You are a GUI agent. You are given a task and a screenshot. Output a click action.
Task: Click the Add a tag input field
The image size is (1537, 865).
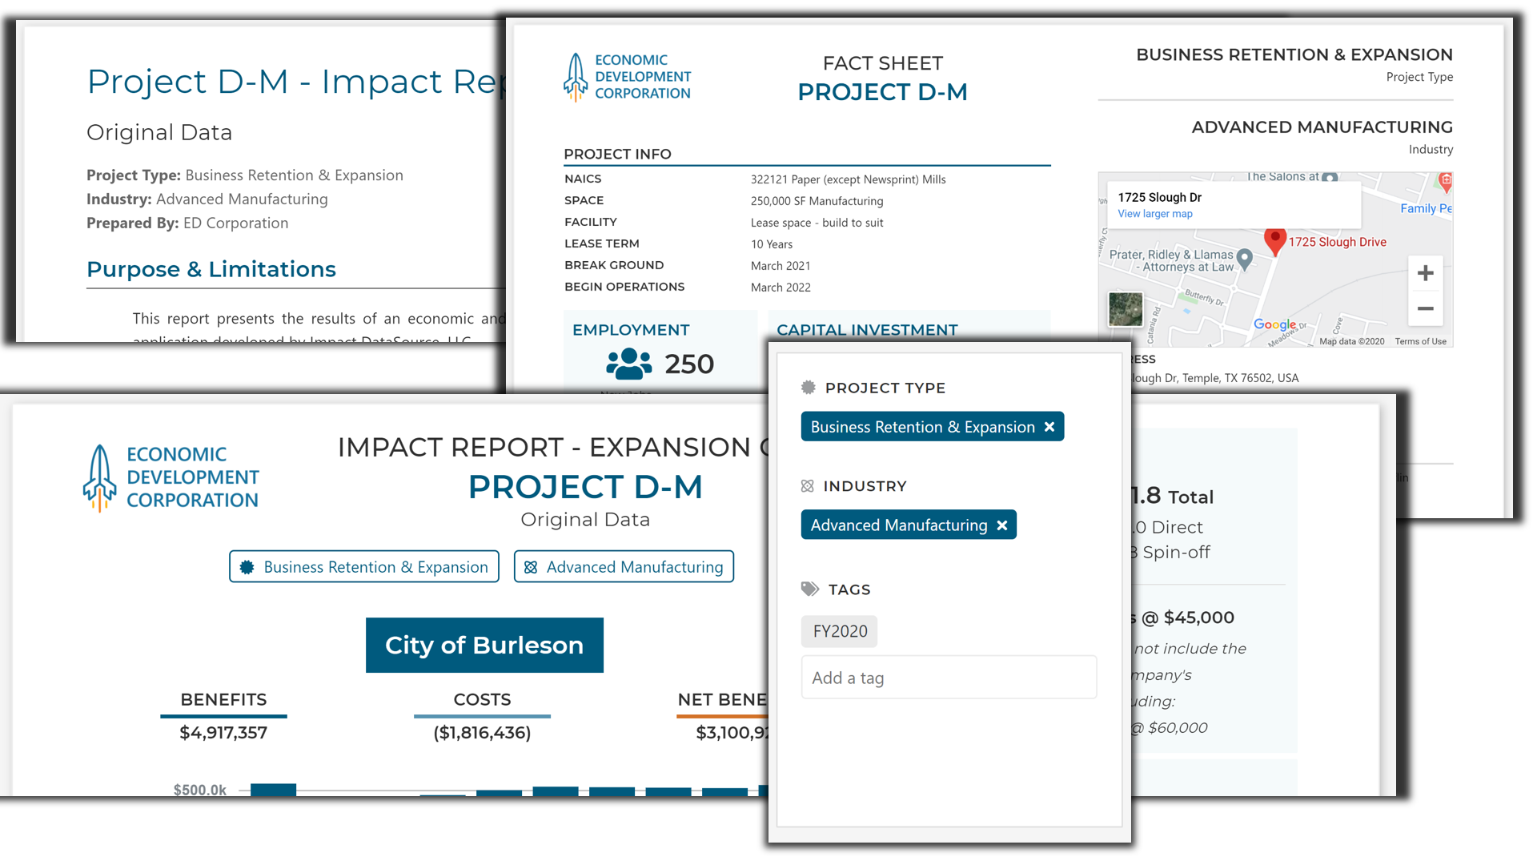tap(949, 678)
